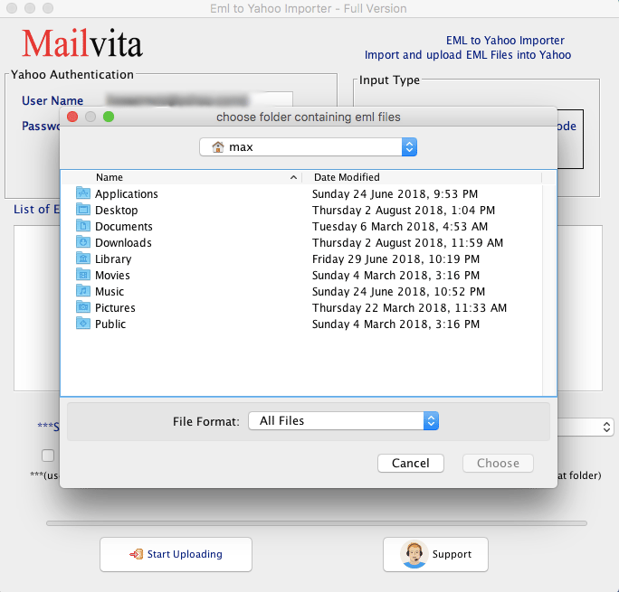Open the max location dropdown
Image resolution: width=619 pixels, height=592 pixels.
309,147
